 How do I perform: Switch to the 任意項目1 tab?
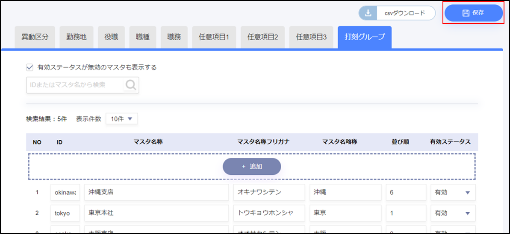214,37
